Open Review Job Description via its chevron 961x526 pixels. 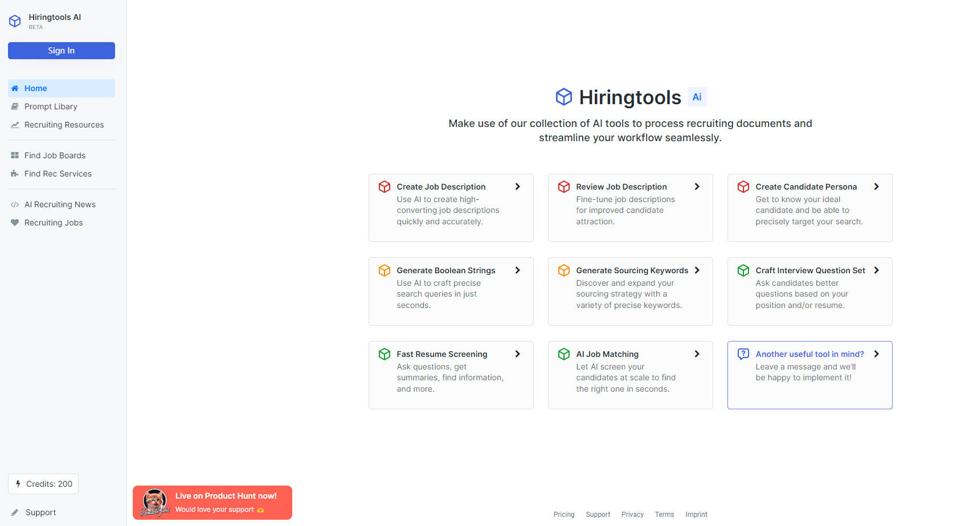[697, 187]
